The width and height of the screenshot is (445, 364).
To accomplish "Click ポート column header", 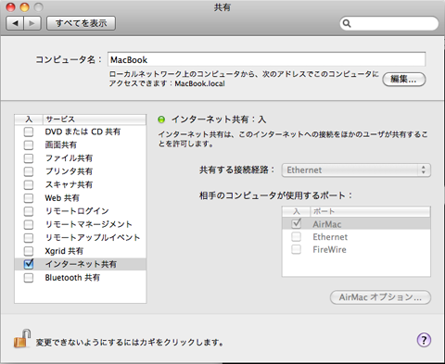I will pos(370,211).
